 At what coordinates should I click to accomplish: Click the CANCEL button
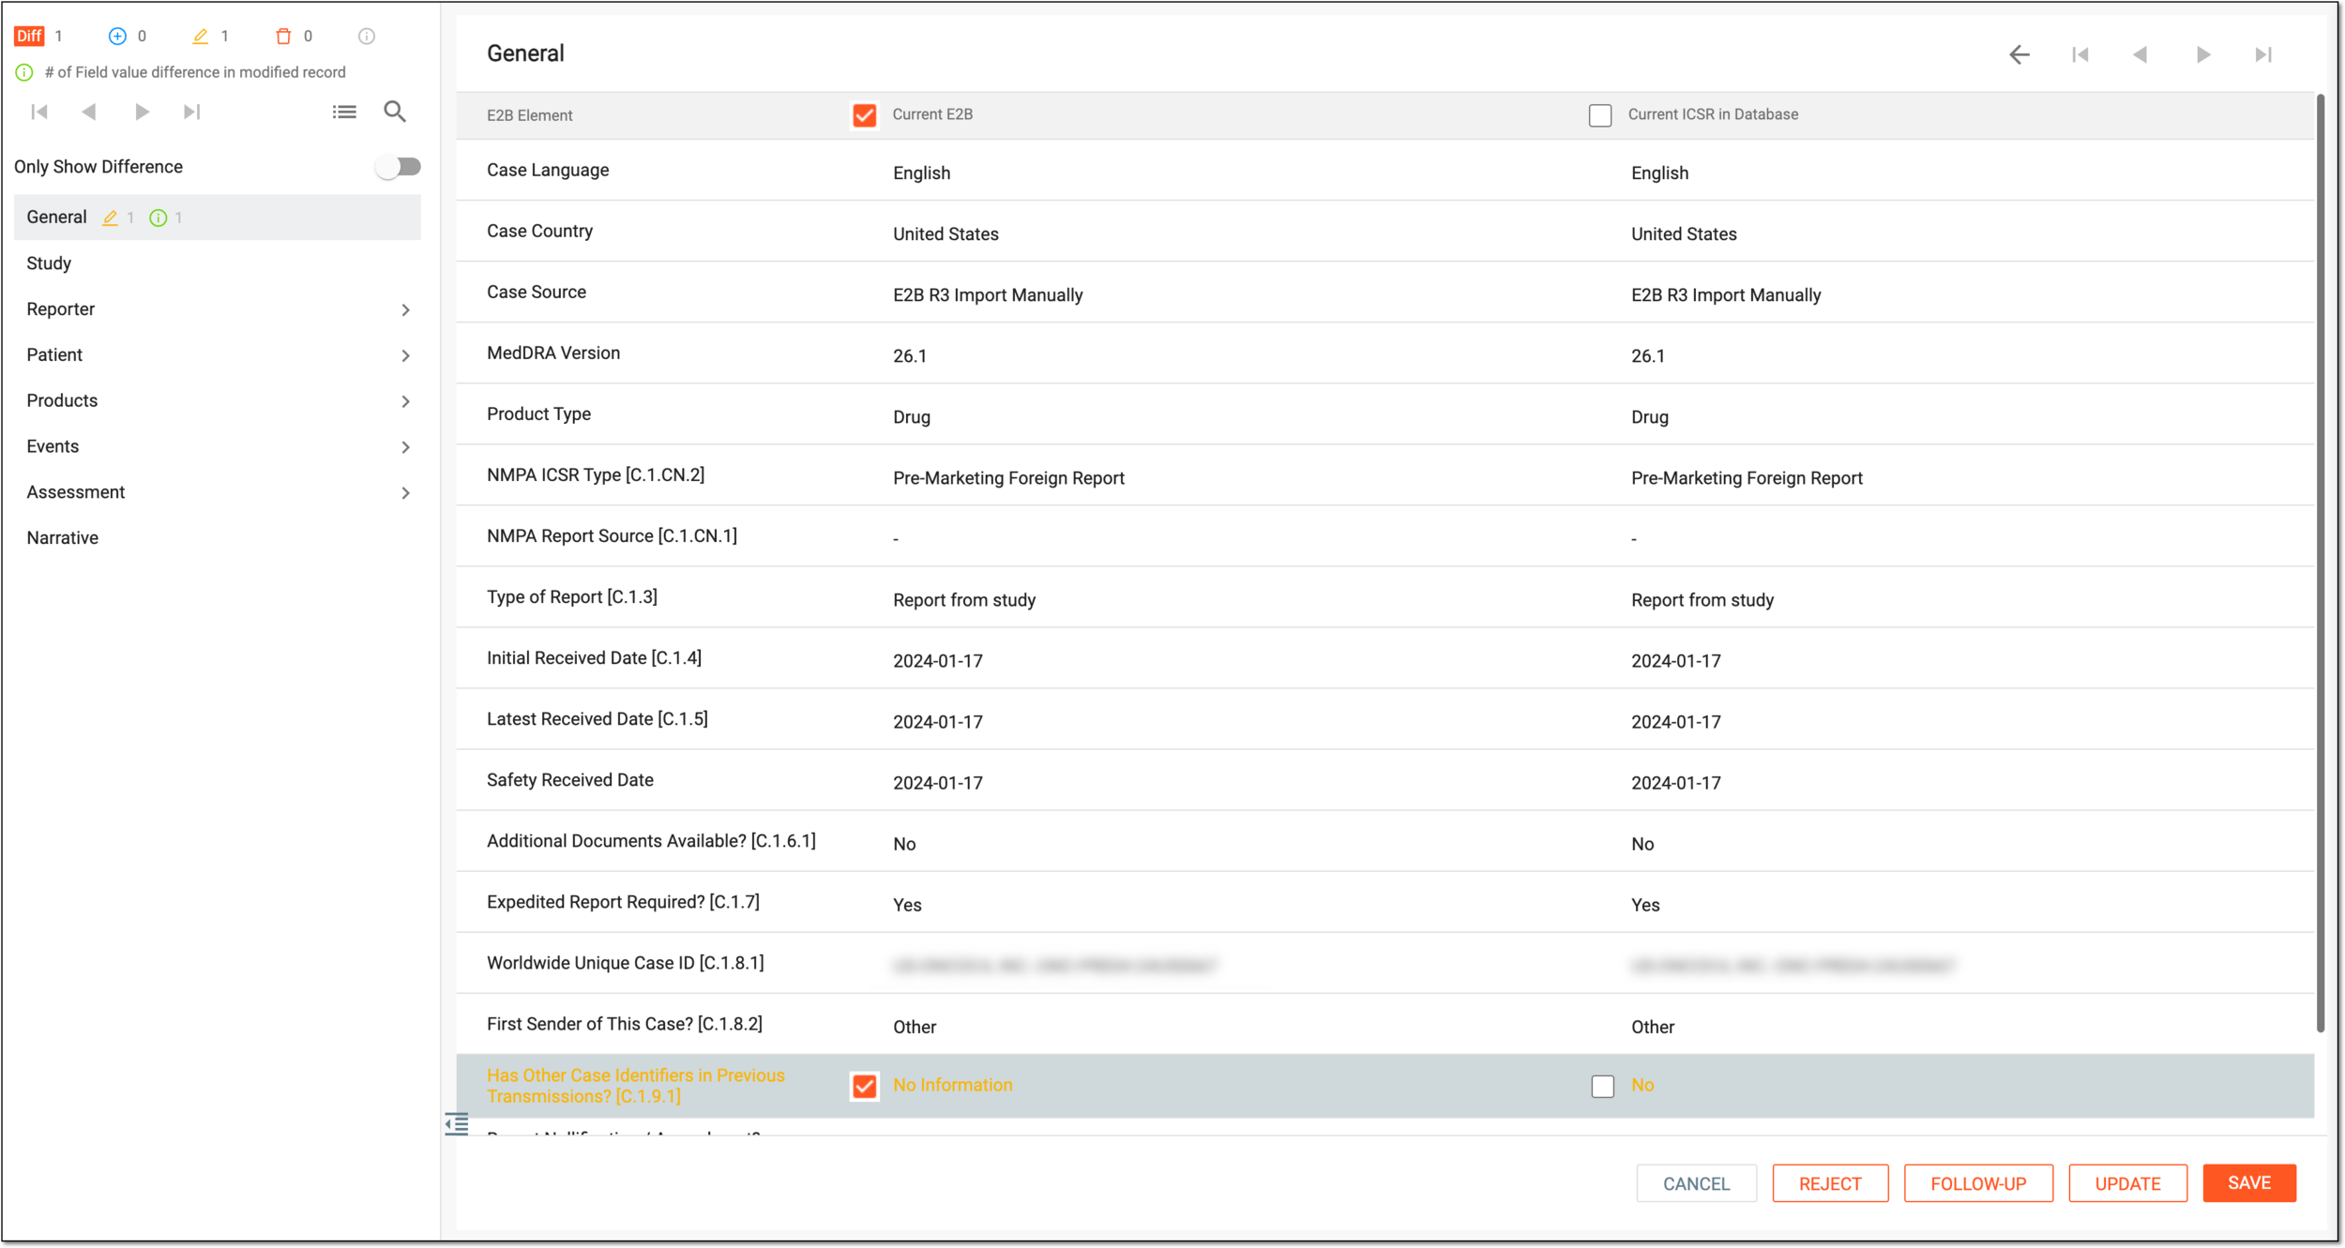click(1696, 1183)
